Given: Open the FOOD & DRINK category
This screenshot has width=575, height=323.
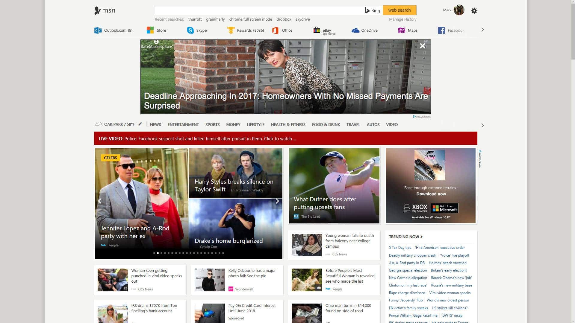Looking at the screenshot, I should [326, 124].
